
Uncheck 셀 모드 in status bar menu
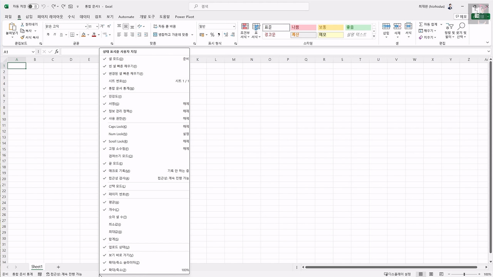pyautogui.click(x=144, y=59)
